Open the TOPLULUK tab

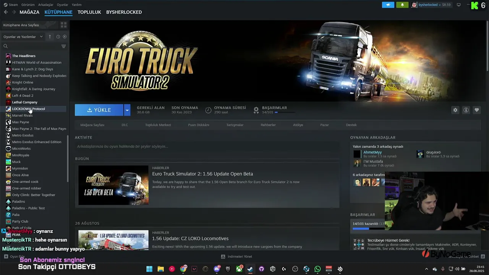coord(89,12)
